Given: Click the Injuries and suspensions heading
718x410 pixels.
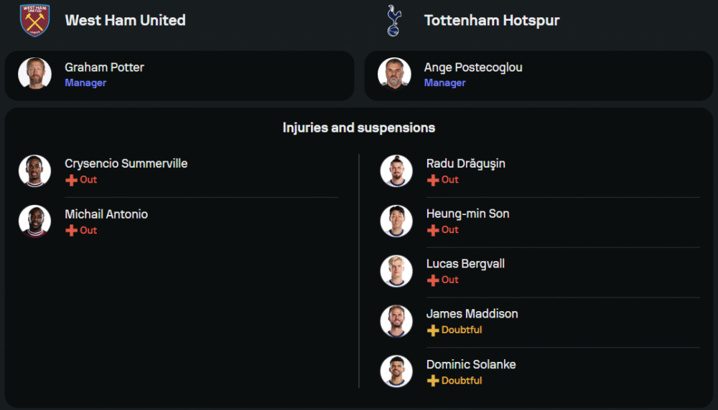Looking at the screenshot, I should [x=359, y=128].
